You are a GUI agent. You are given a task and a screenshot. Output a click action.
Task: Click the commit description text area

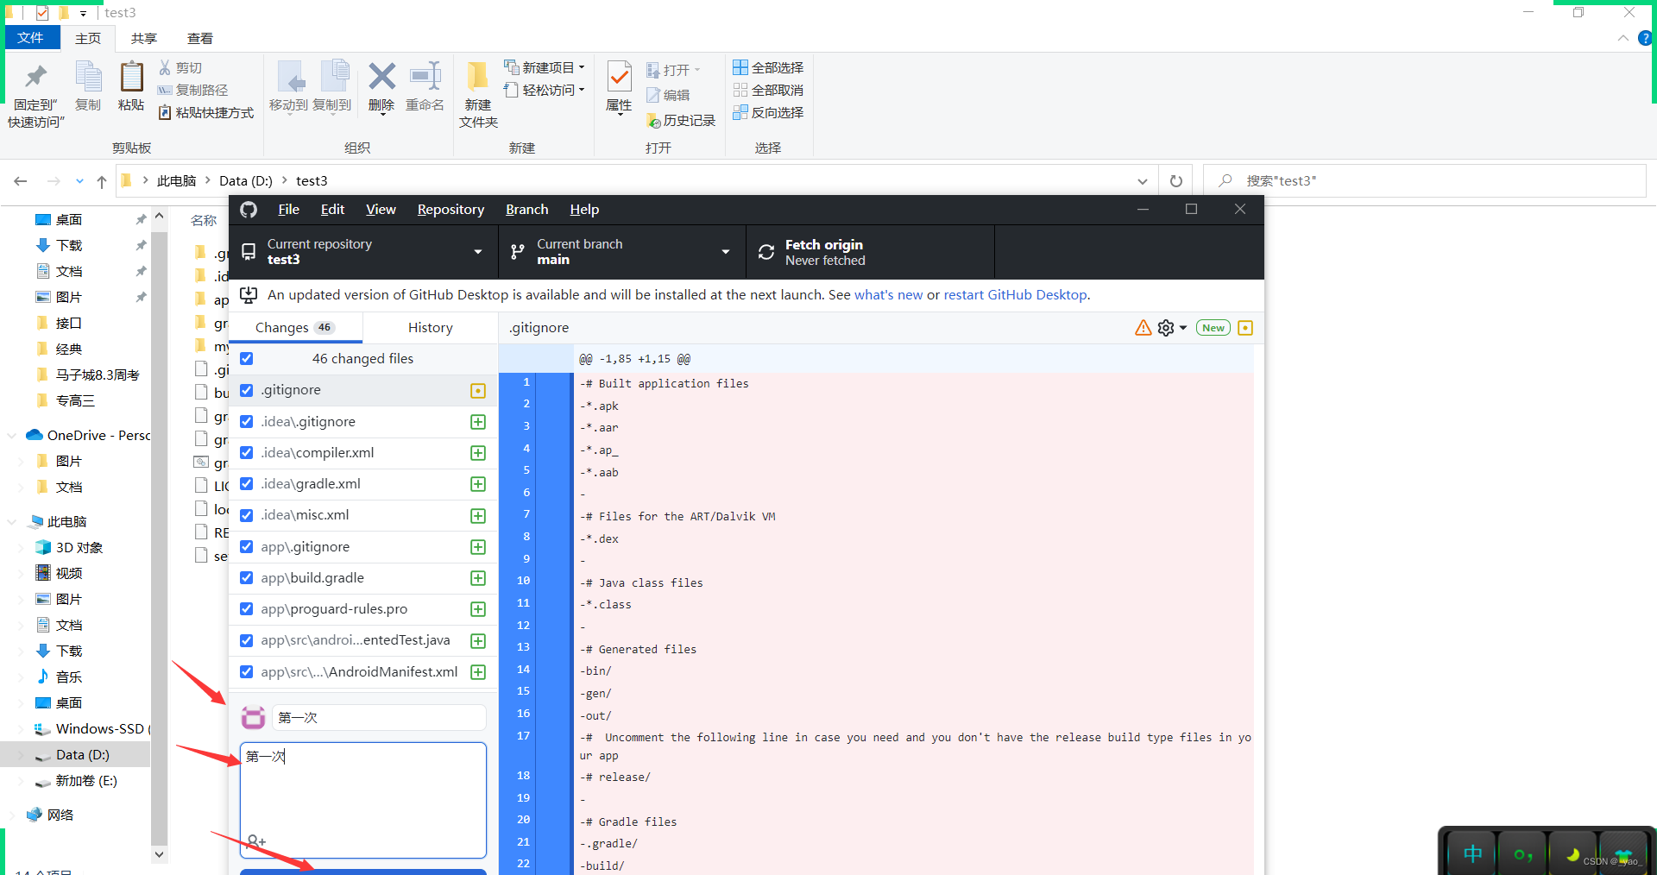[x=363, y=800]
